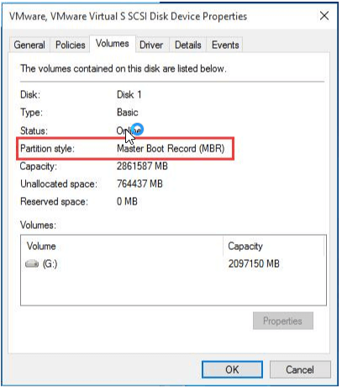This screenshot has height=388, width=342.
Task: Open the Events tab
Action: [225, 45]
